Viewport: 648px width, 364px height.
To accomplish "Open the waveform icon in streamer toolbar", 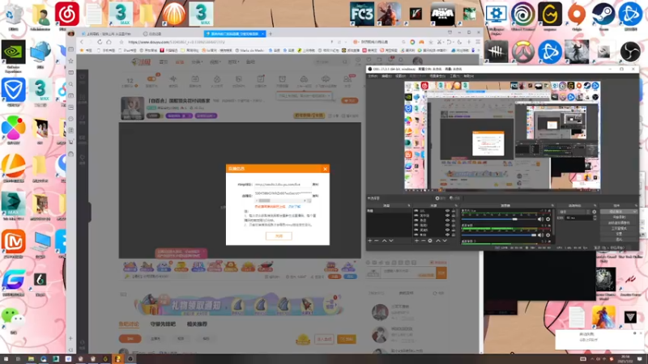I will (x=173, y=79).
